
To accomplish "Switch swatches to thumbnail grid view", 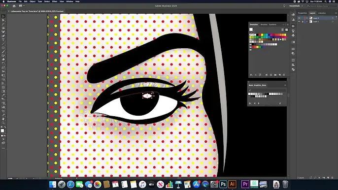I will pyautogui.click(x=286, y=30).
